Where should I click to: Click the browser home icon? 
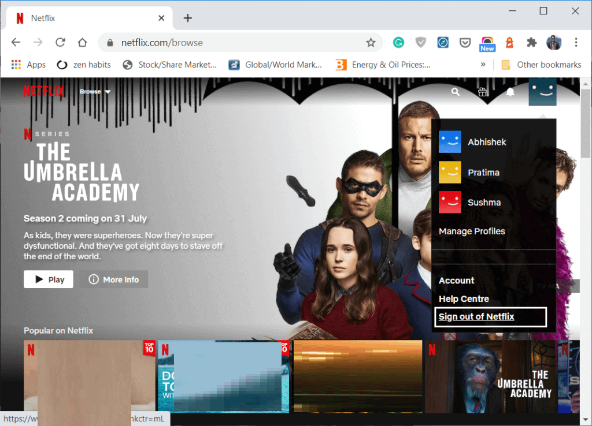click(x=82, y=42)
